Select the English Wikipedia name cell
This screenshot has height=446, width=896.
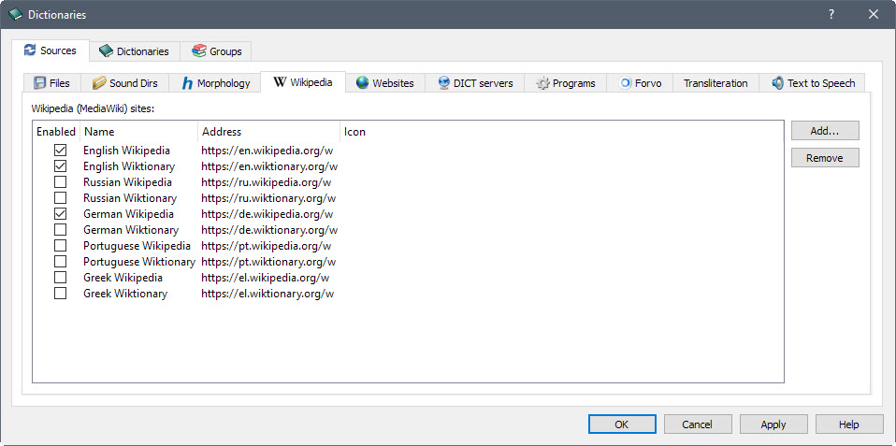pyautogui.click(x=126, y=151)
